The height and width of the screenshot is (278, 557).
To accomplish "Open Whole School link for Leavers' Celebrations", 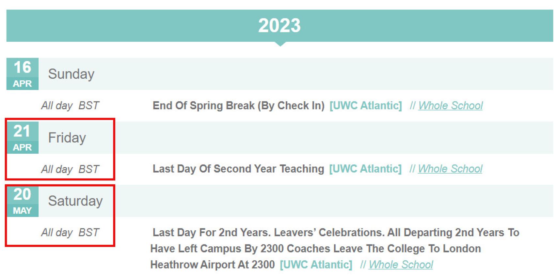I will click(401, 265).
